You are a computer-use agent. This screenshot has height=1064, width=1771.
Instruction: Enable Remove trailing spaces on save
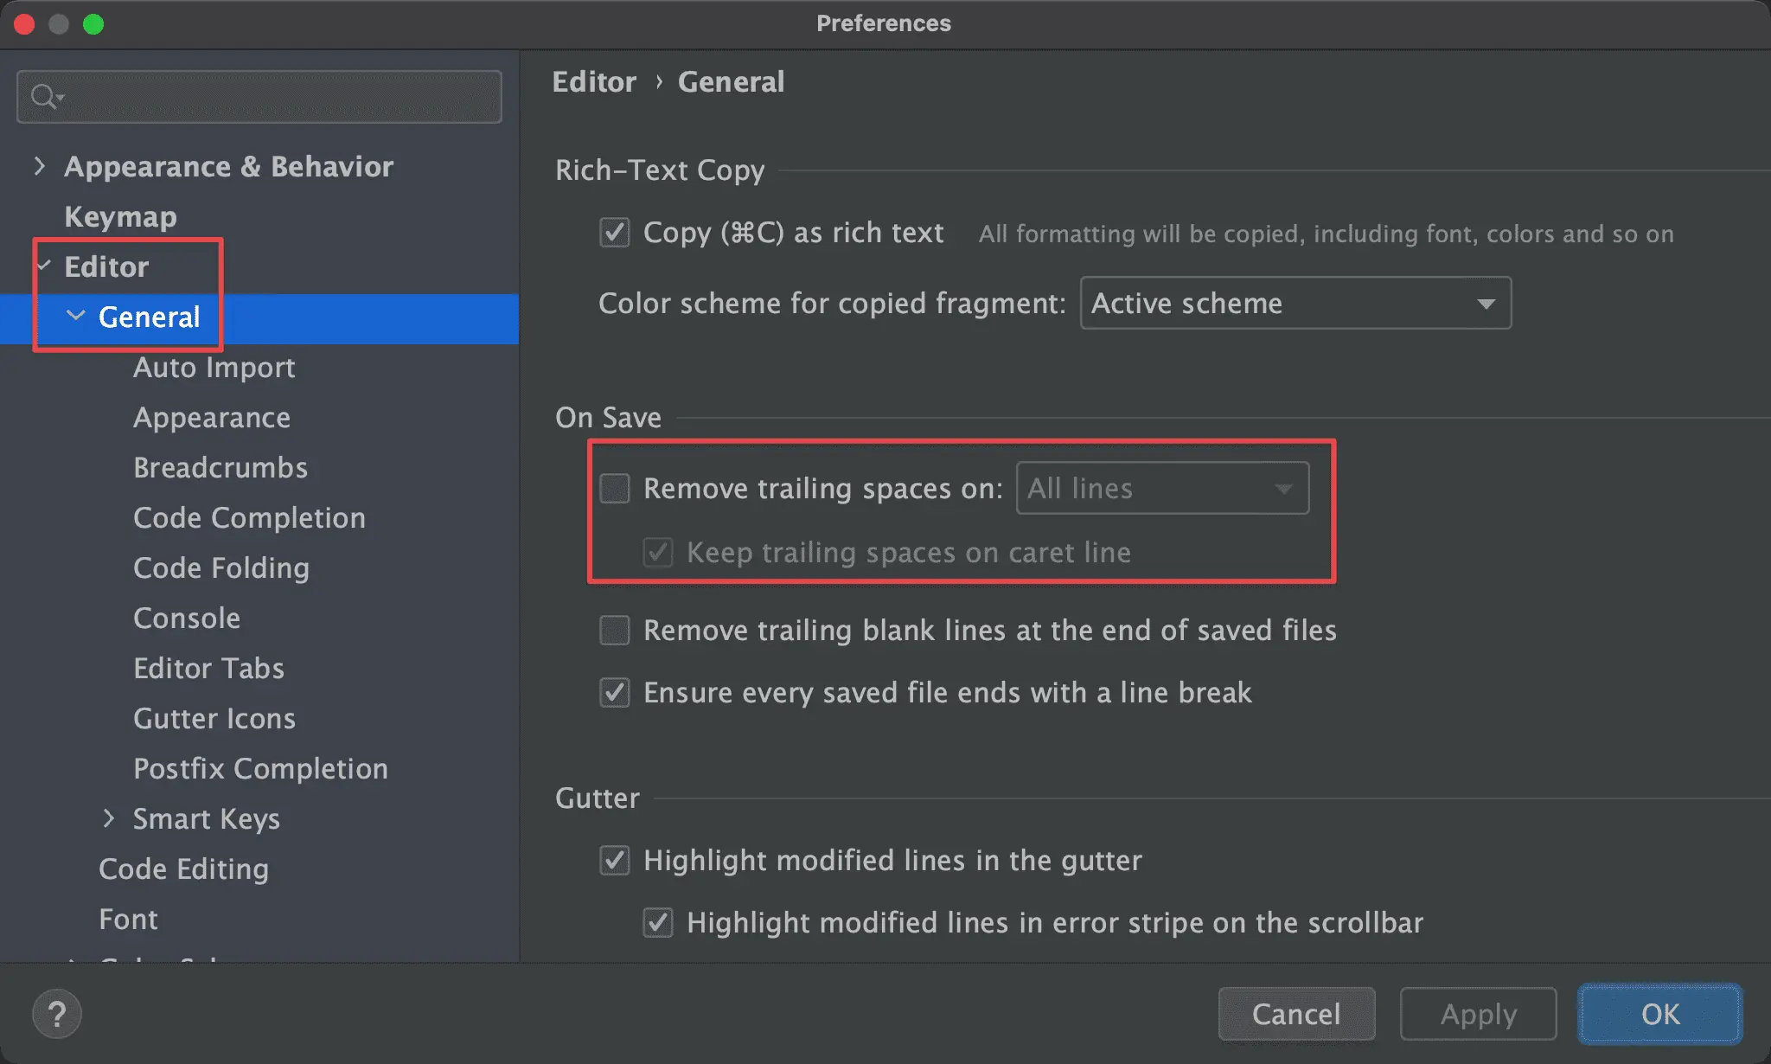pyautogui.click(x=615, y=489)
